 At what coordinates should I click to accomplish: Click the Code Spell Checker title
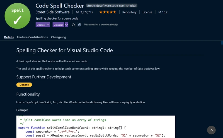[60, 6]
